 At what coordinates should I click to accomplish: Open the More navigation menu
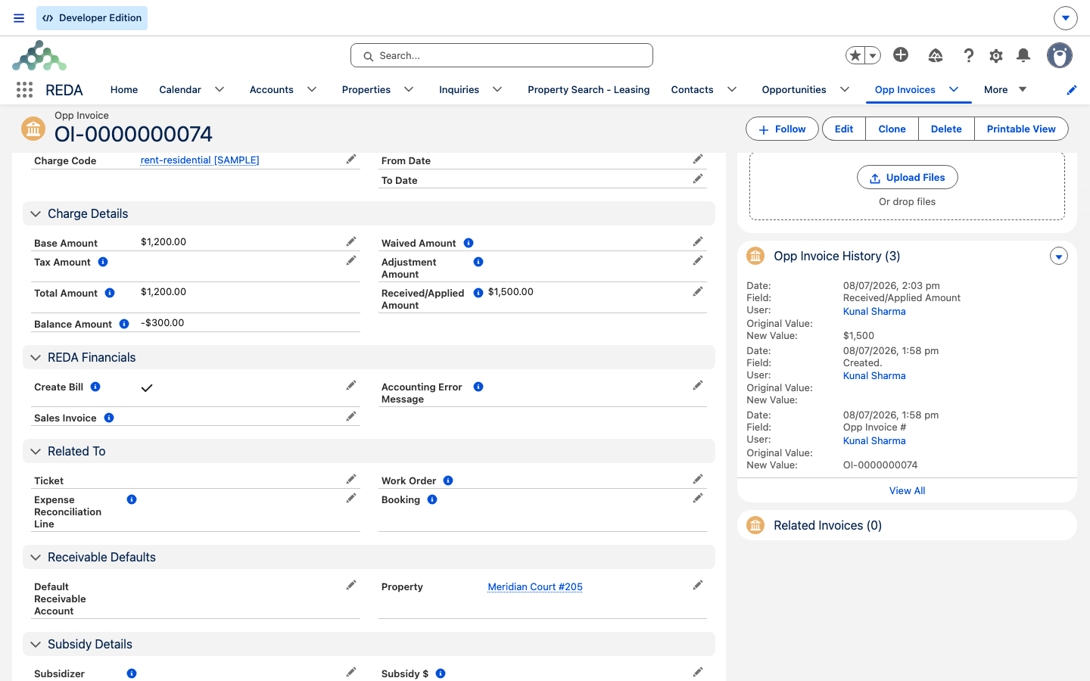point(1005,89)
